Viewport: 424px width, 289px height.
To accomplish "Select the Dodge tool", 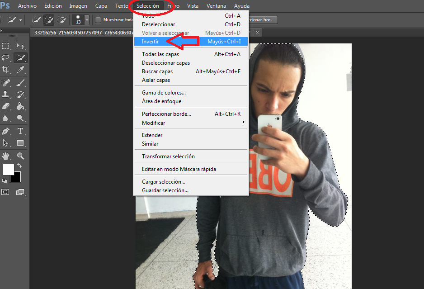I will 20,118.
